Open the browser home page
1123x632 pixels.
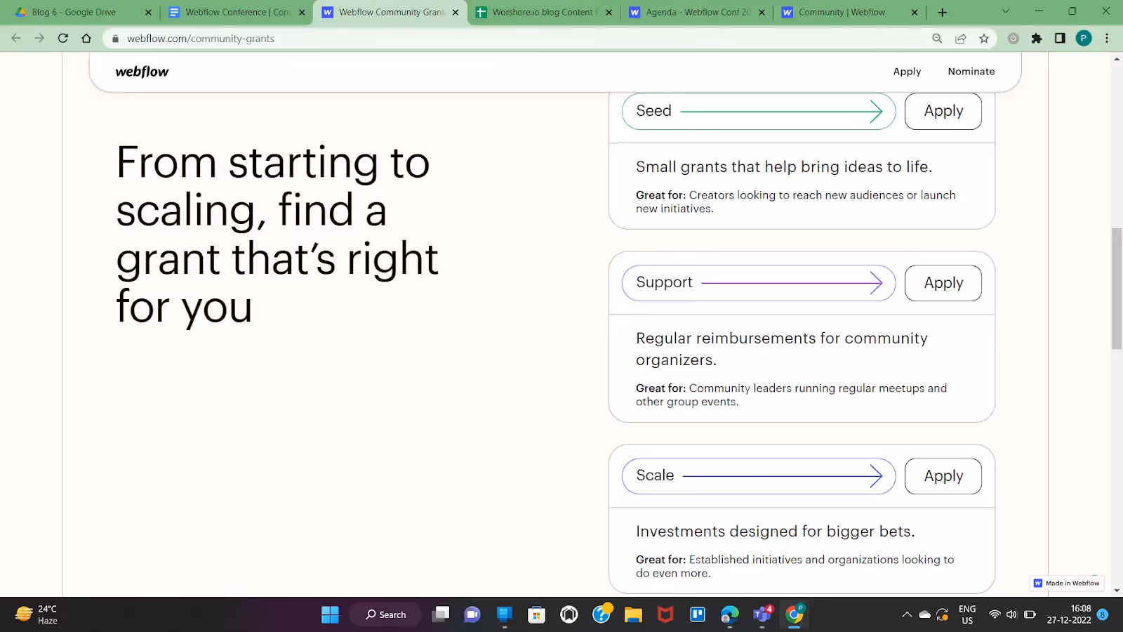[x=86, y=39]
